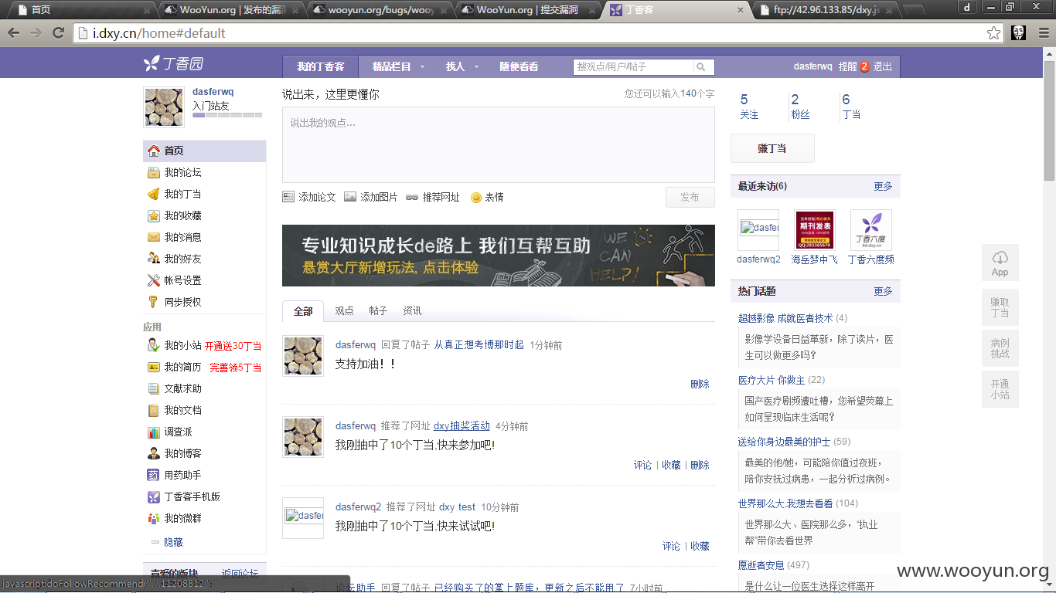
Task: Click the 说出我的观点 text area
Action: pos(498,144)
